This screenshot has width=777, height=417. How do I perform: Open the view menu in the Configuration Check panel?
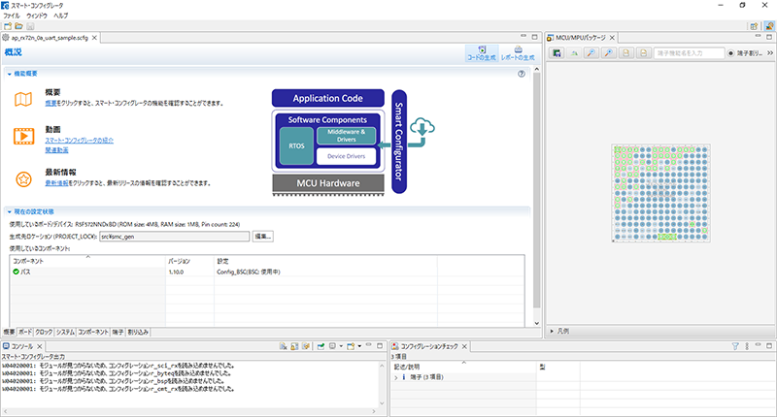747,346
